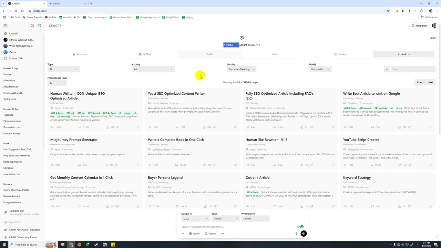Go to the browser home page icon
The image size is (441, 248).
click(x=22, y=11)
